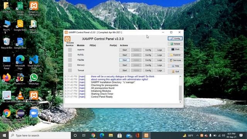247x139 pixels.
Task: Open Google Chrome desktop shortcut
Action: [x=7, y=116]
